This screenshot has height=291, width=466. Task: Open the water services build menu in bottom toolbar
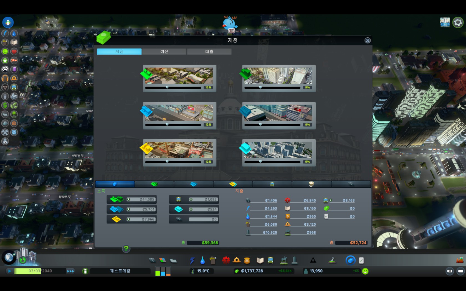point(202,260)
